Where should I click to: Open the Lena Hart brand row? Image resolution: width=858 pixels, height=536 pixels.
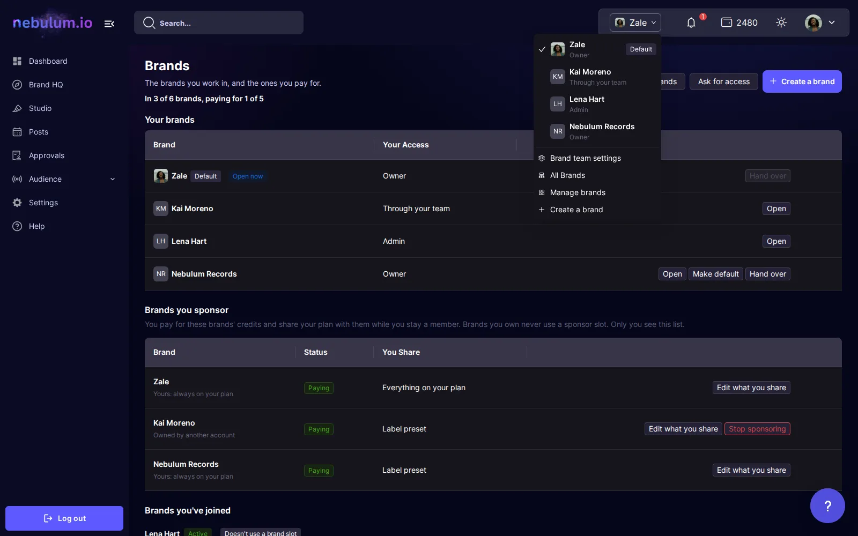(776, 241)
